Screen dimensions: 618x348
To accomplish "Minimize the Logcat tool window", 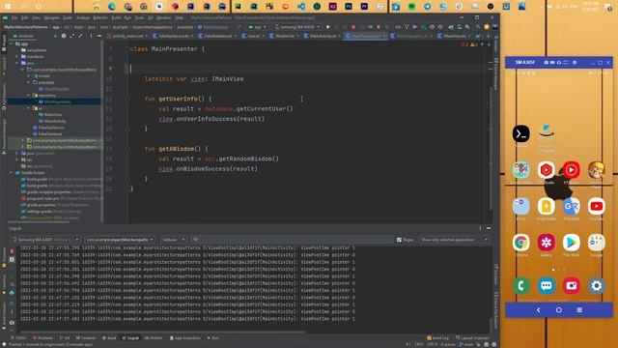I will pyautogui.click(x=489, y=228).
